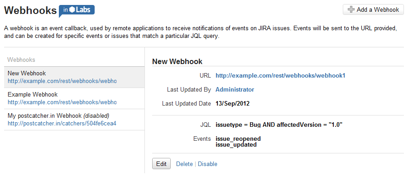408x180 pixels.
Task: Select New Webhook in the list
Action: [x=74, y=77]
